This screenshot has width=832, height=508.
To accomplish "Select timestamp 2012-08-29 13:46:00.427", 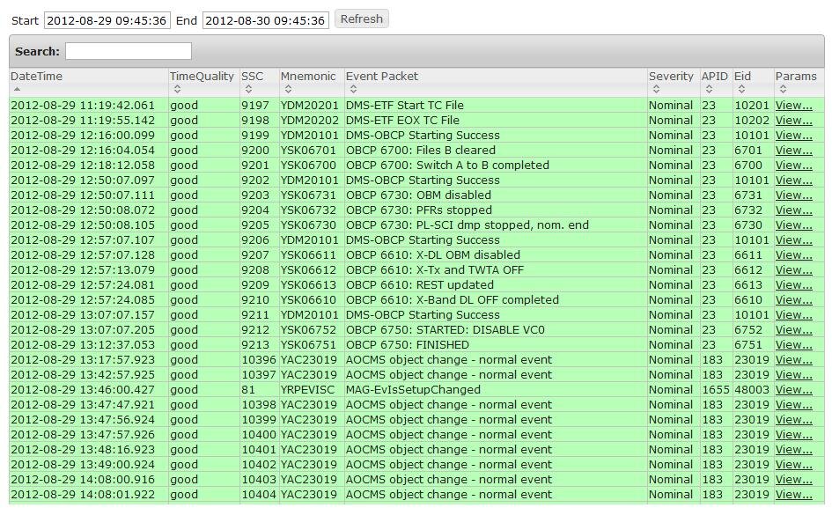I will 83,390.
